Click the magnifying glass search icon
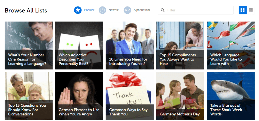Image resolution: width=259 pixels, height=121 pixels. (x=163, y=10)
